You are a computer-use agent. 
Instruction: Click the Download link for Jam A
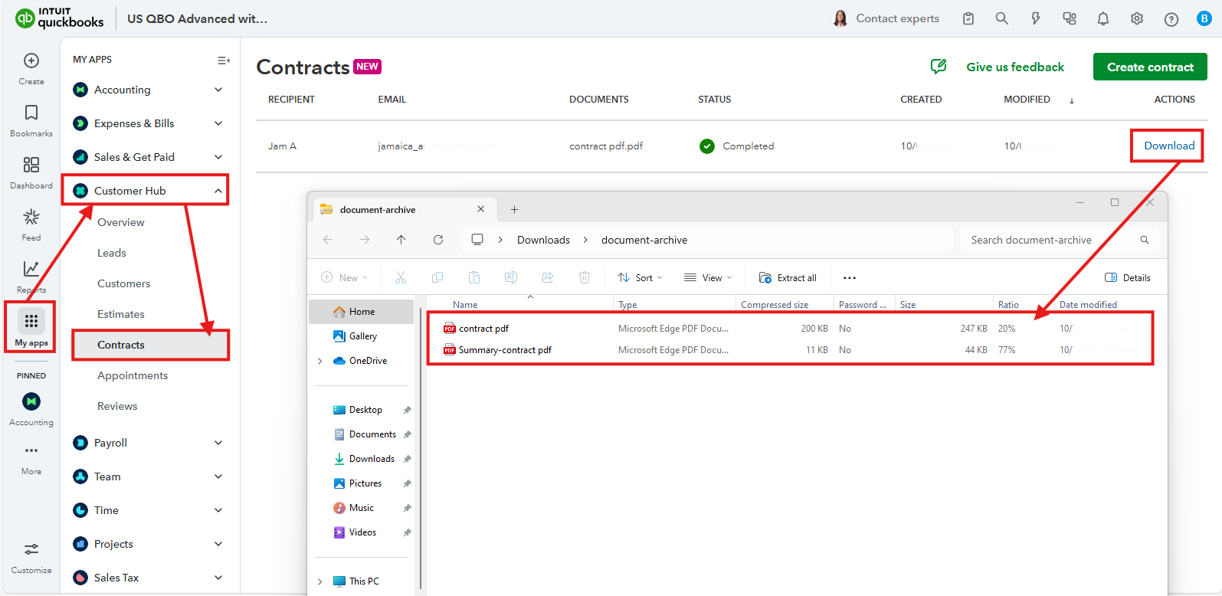tap(1168, 146)
